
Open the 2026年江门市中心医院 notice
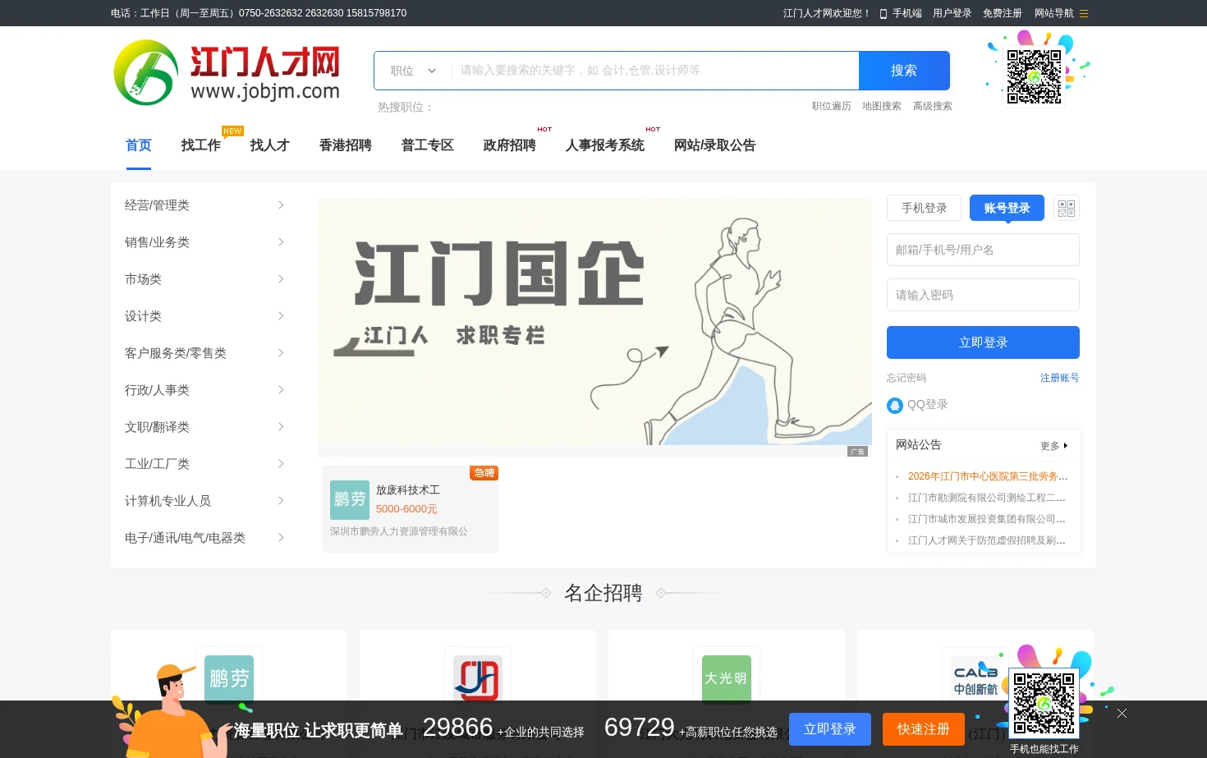[987, 476]
